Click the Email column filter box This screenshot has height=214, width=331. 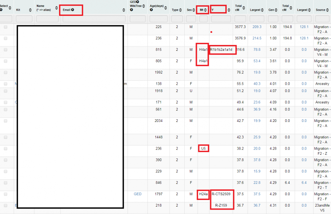tap(94, 19)
